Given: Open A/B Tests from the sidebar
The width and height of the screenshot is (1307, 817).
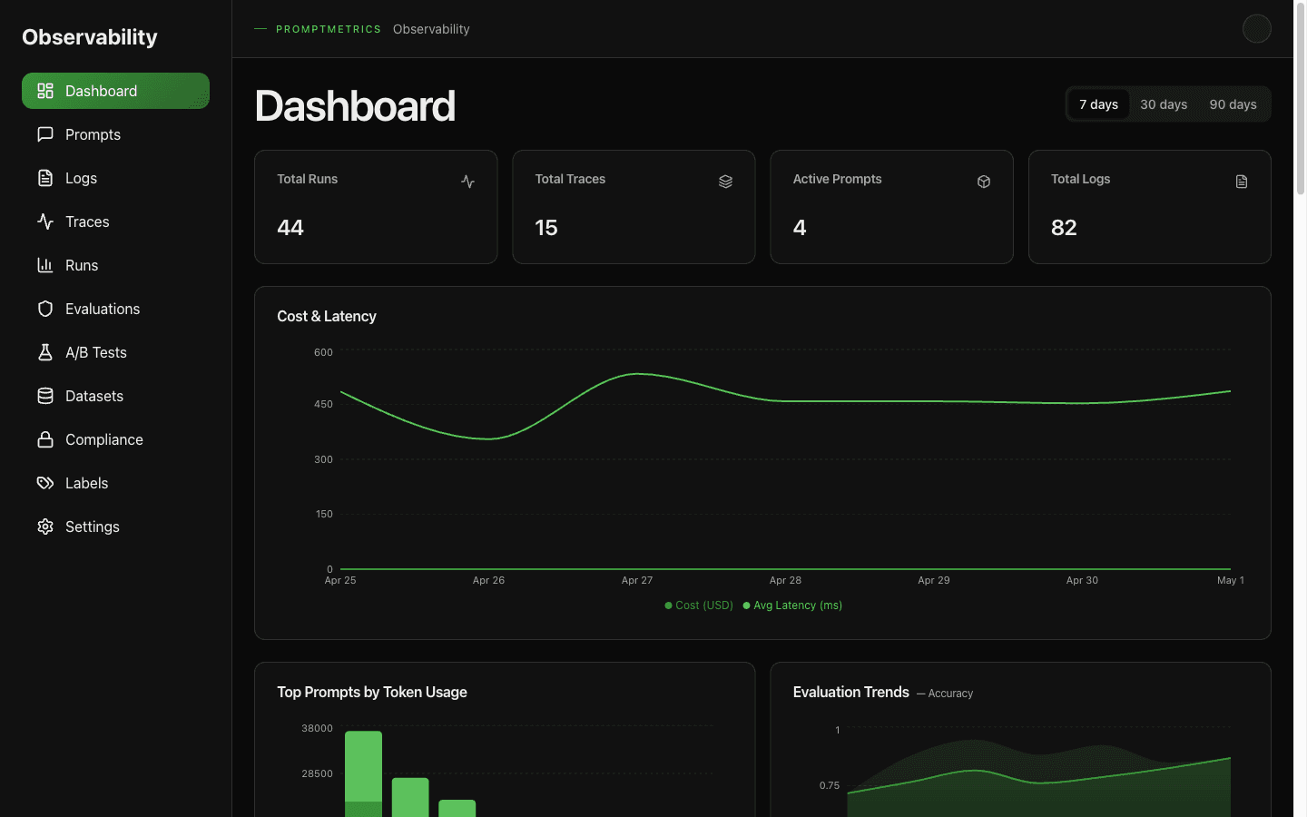Looking at the screenshot, I should coord(115,352).
